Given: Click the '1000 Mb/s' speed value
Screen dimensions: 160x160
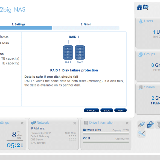Looking at the screenshot, I should [71, 133].
